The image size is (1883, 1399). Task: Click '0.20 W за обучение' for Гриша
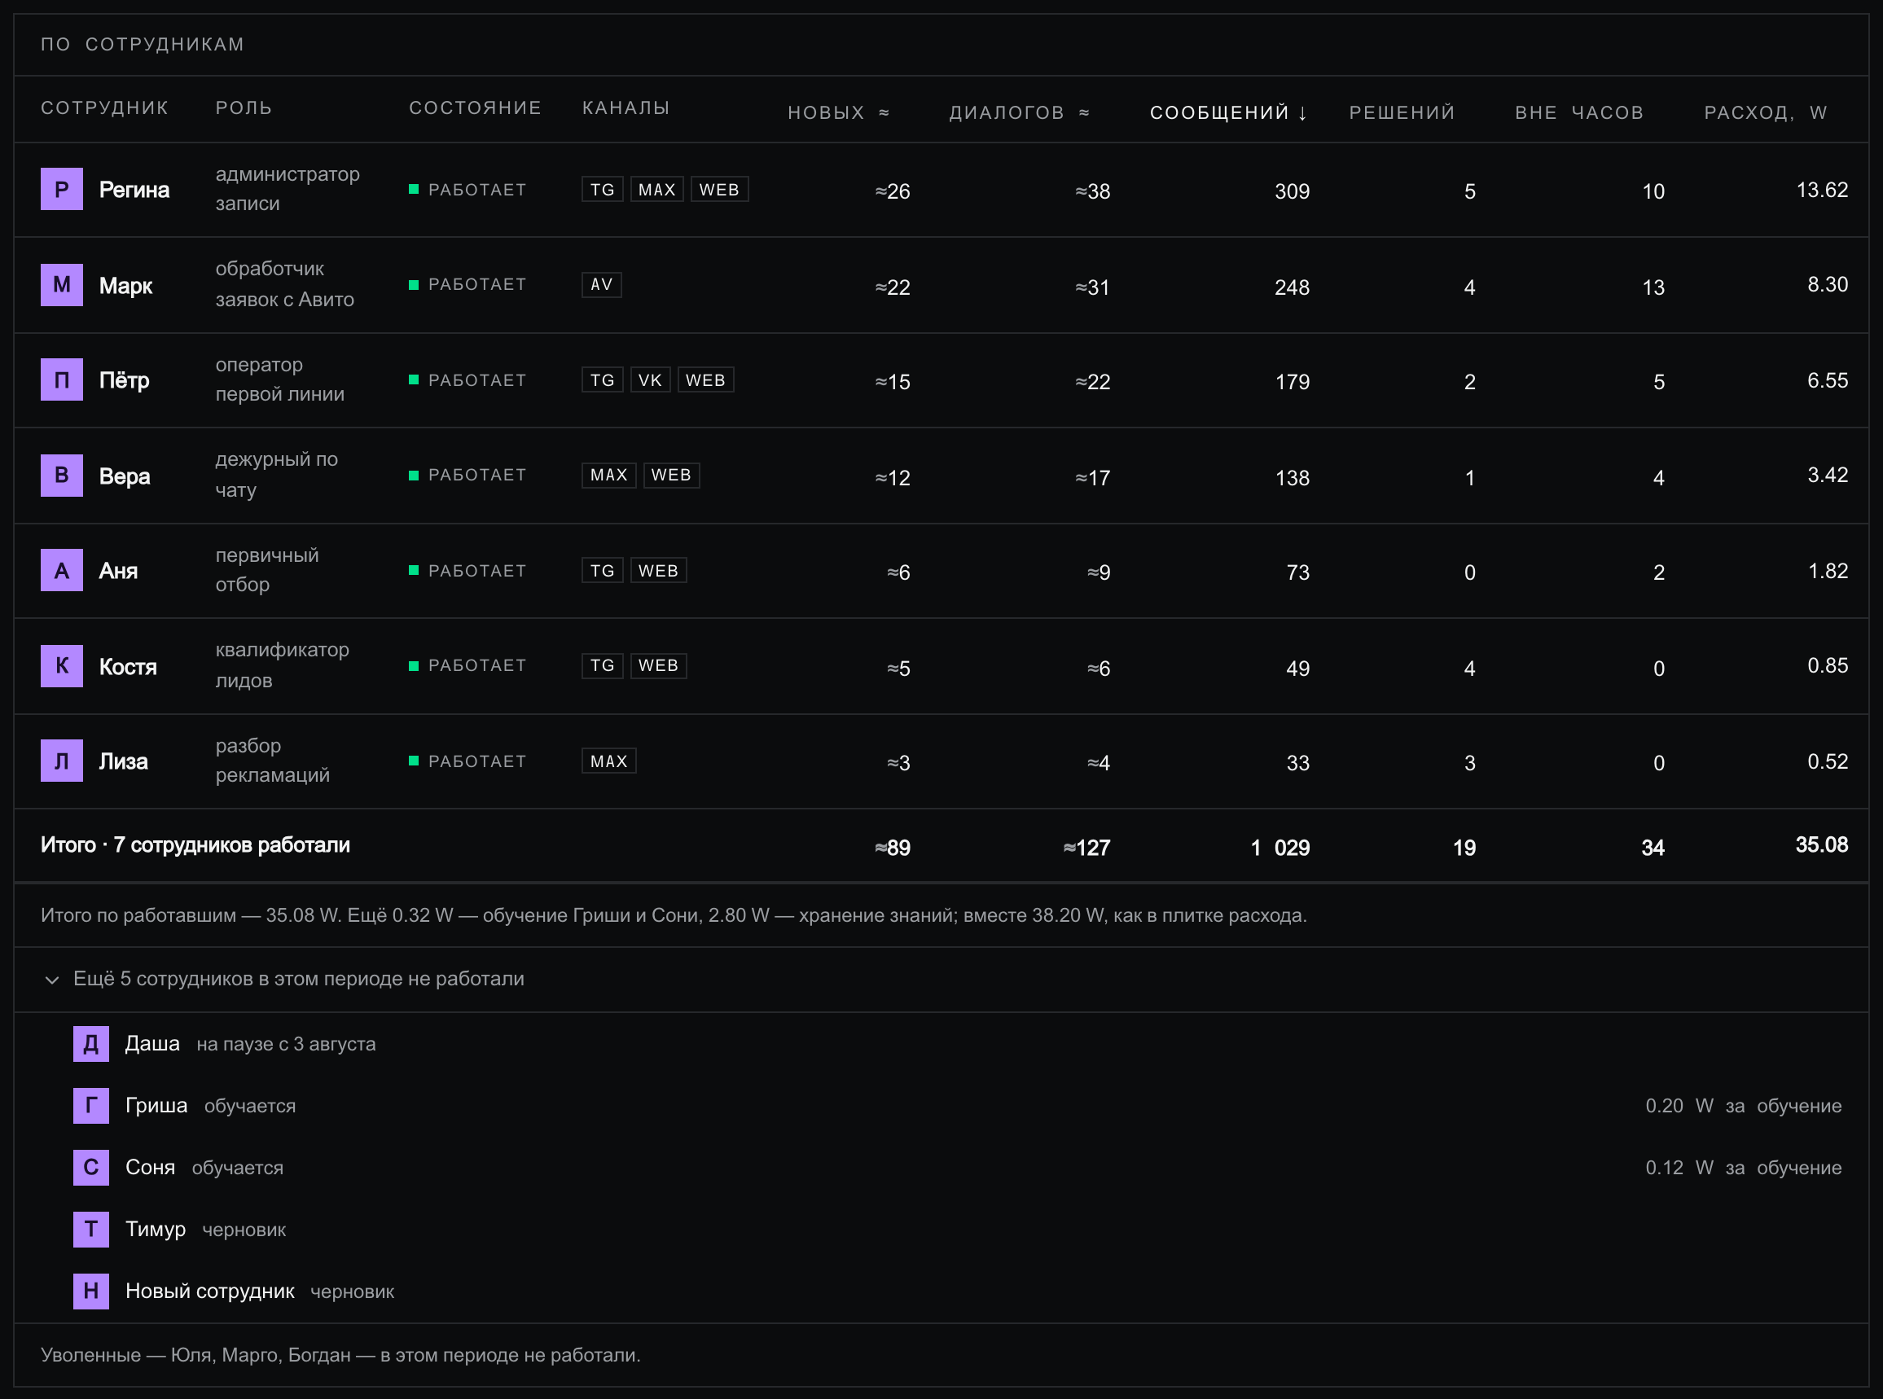click(1743, 1106)
